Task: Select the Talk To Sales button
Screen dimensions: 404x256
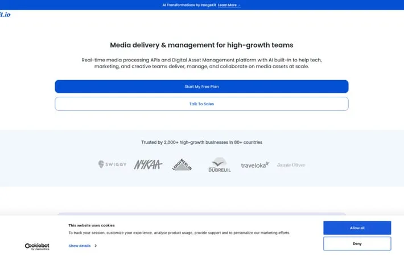Action: click(x=201, y=104)
